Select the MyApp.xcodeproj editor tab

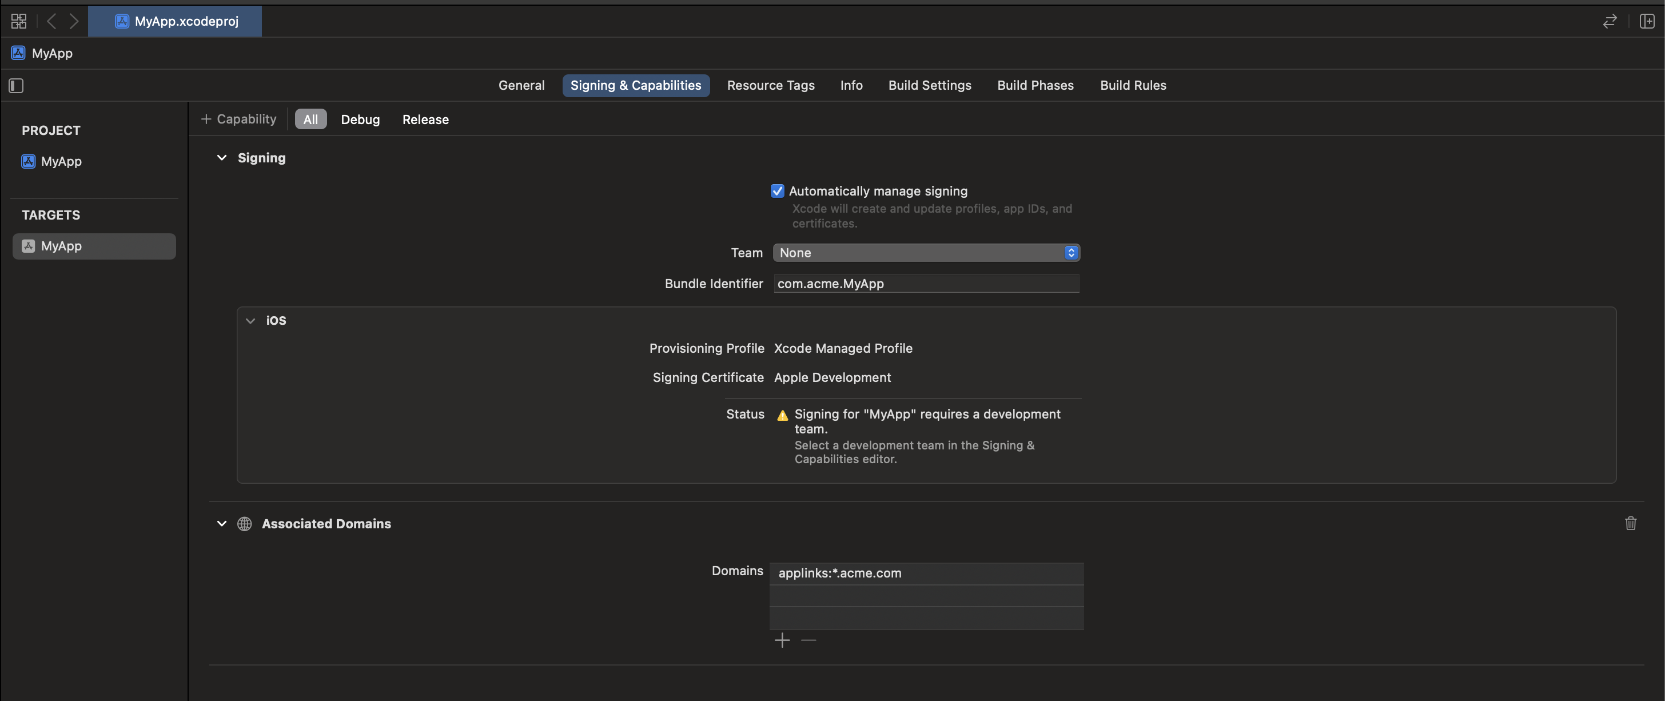coord(175,21)
